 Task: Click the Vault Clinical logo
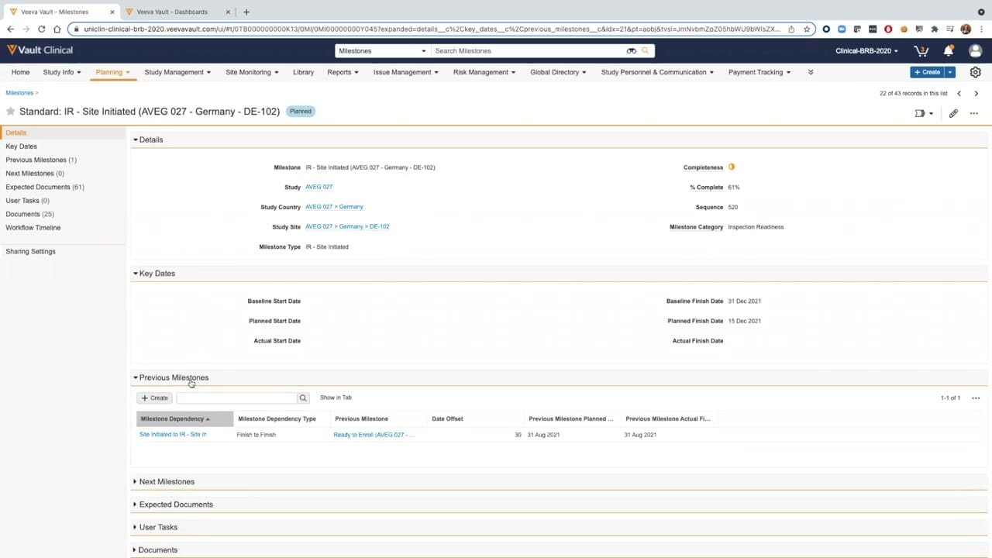pos(40,50)
